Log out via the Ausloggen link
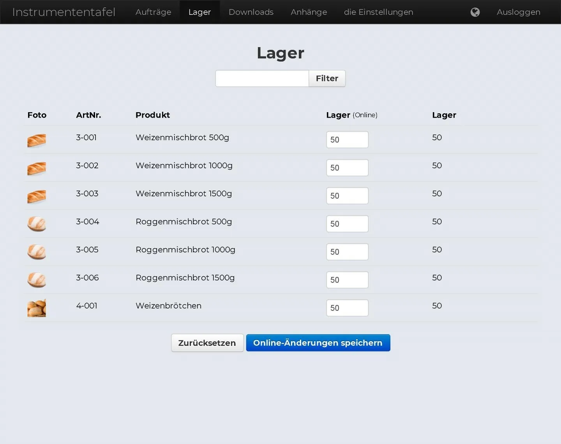The image size is (561, 444). click(519, 12)
